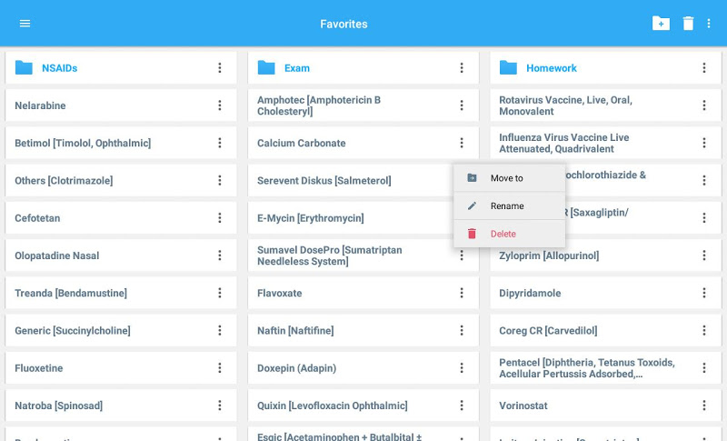This screenshot has height=441, width=727.
Task: Open options for Natroba [Spinosad]
Action: (220, 406)
